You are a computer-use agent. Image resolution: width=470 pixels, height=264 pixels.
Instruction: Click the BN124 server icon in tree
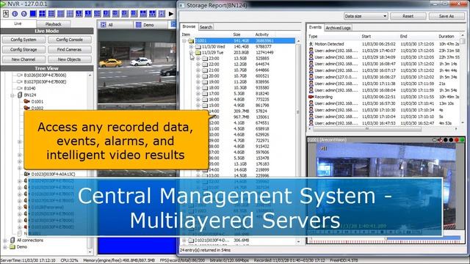coord(20,95)
